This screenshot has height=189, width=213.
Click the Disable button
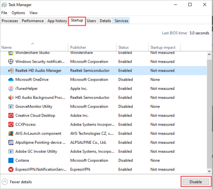tap(196, 182)
